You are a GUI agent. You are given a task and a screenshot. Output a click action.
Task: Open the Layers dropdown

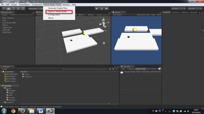pyautogui.click(x=178, y=9)
